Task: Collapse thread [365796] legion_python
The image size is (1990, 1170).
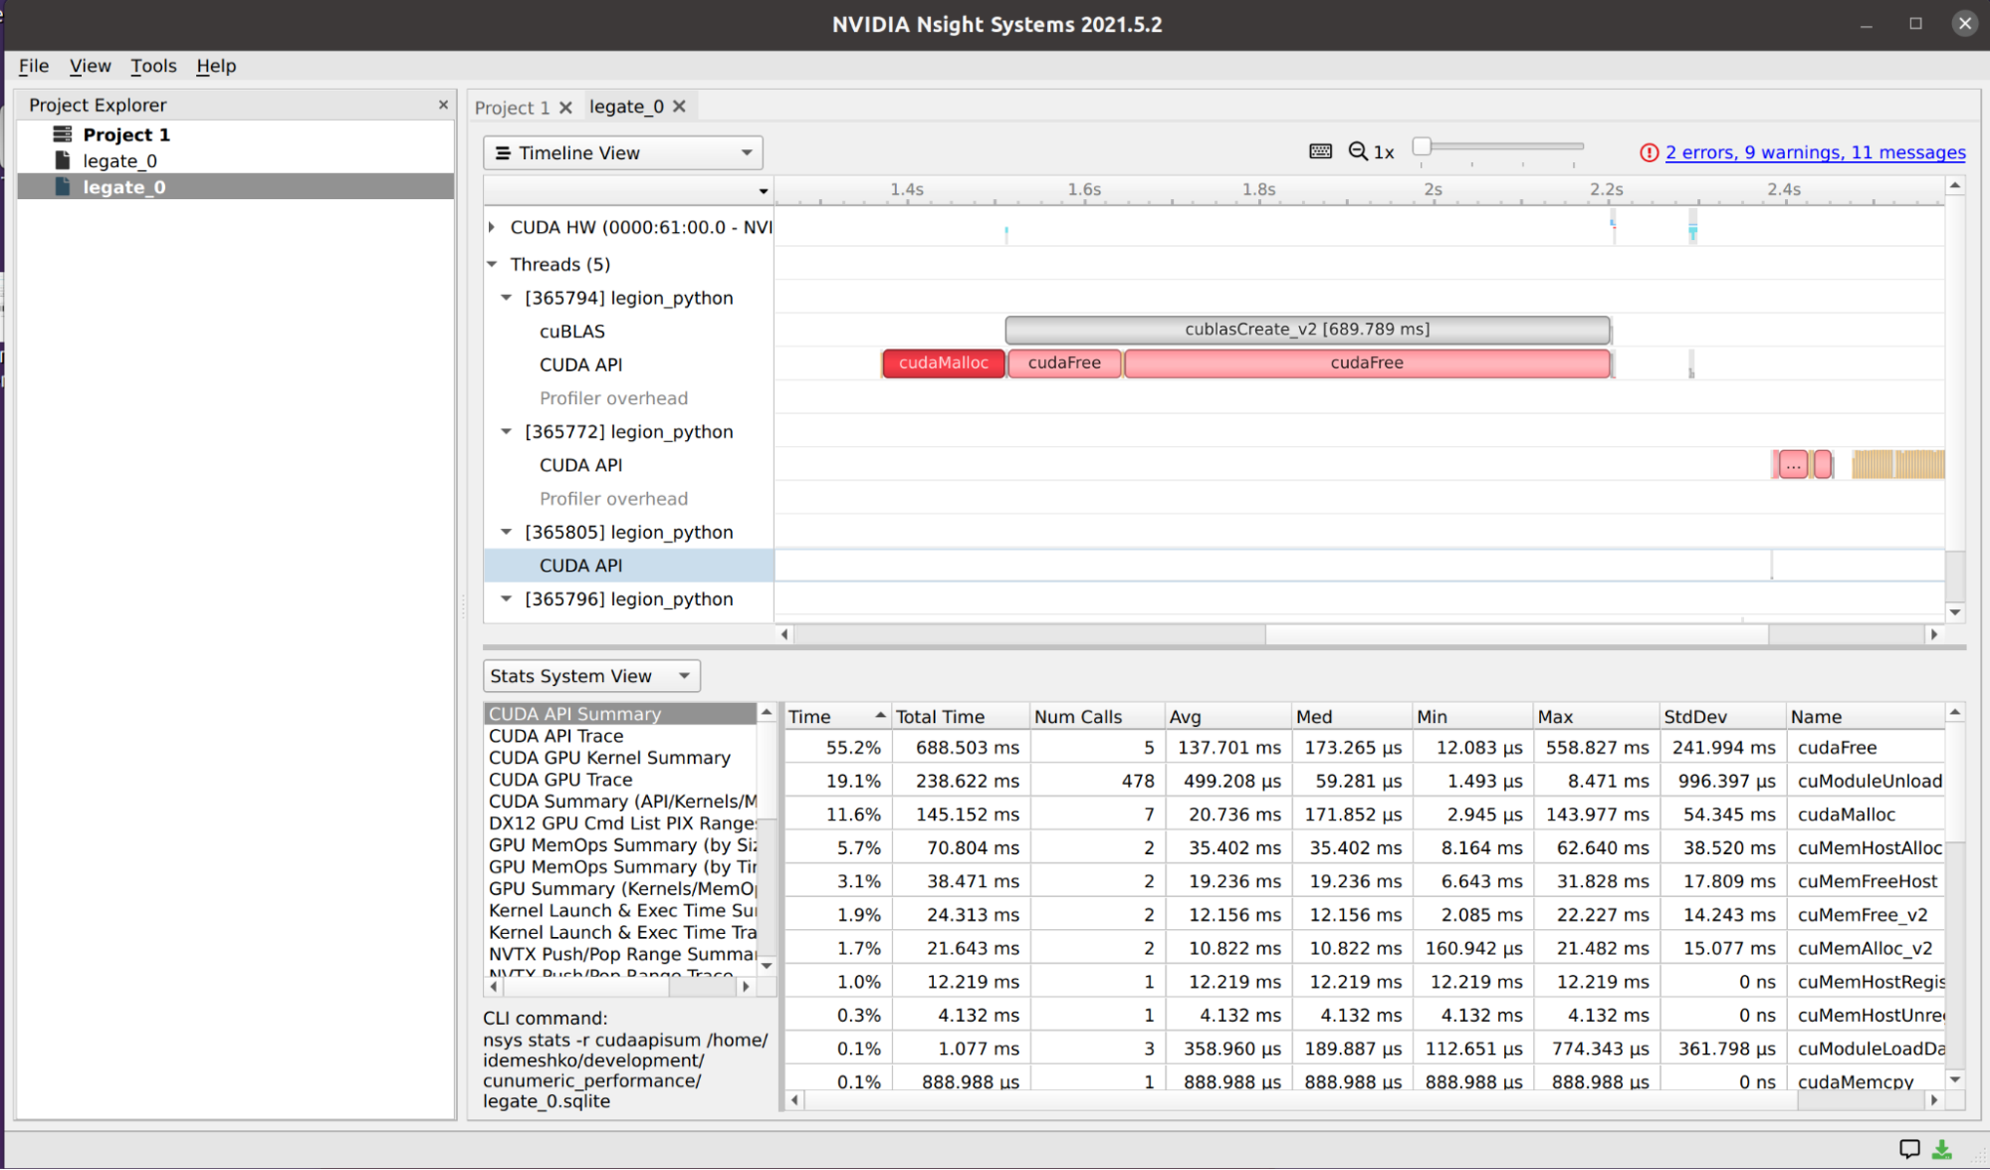Action: [506, 598]
